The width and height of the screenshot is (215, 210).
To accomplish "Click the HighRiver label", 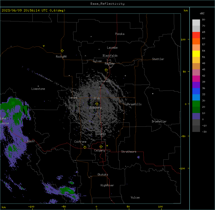I will 107,185.
